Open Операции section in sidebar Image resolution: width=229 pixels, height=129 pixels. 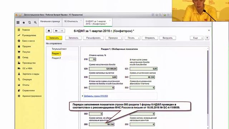pyautogui.click(x=27, y=80)
